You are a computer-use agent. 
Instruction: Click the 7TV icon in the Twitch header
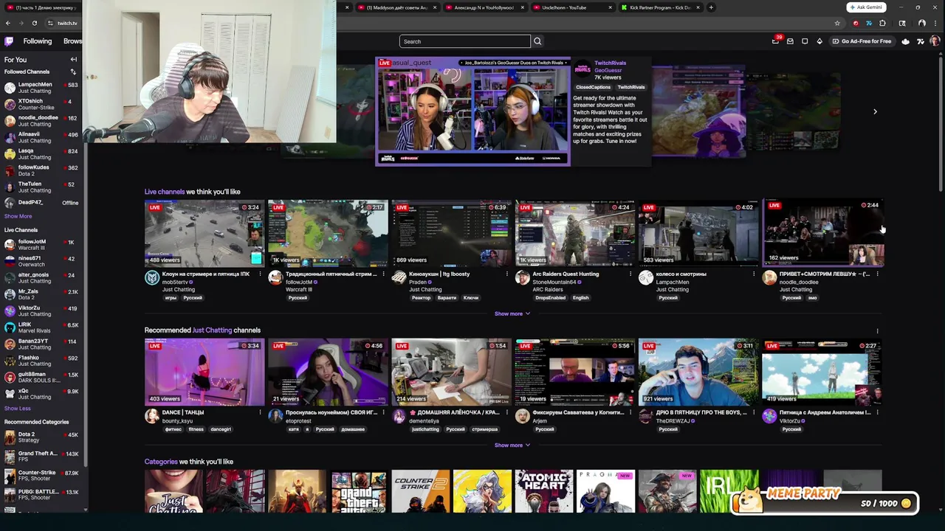[x=920, y=41]
